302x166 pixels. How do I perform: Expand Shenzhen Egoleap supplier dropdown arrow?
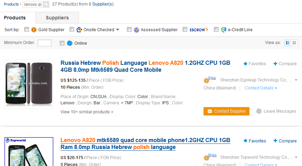tap(296, 80)
